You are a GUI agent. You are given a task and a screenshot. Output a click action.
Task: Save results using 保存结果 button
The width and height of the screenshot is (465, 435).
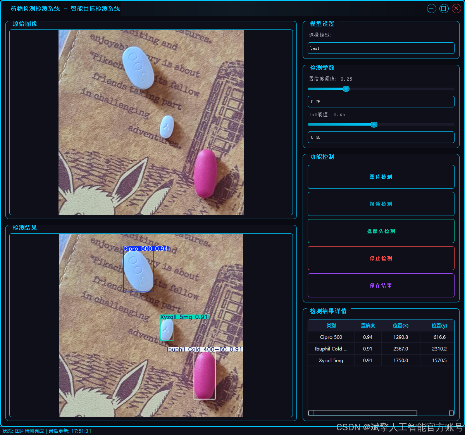click(x=381, y=285)
